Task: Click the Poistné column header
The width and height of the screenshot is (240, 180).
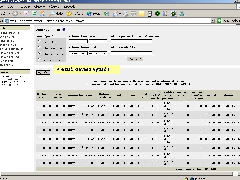Action: pos(211,95)
